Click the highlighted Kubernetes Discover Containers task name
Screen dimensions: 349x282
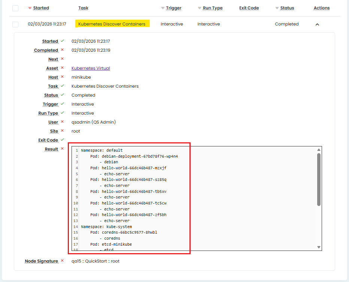(x=112, y=24)
